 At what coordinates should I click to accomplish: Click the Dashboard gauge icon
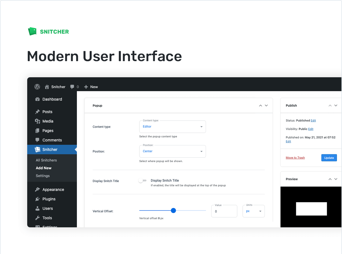pyautogui.click(x=37, y=99)
